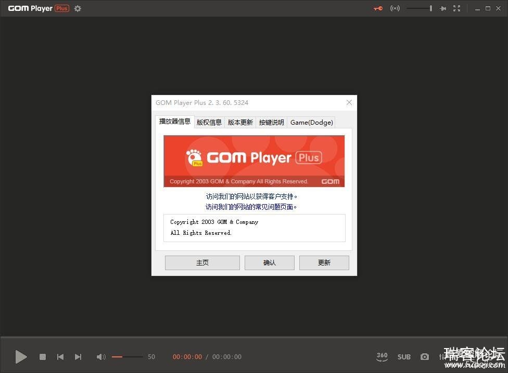Click the 主页 button

click(x=202, y=262)
